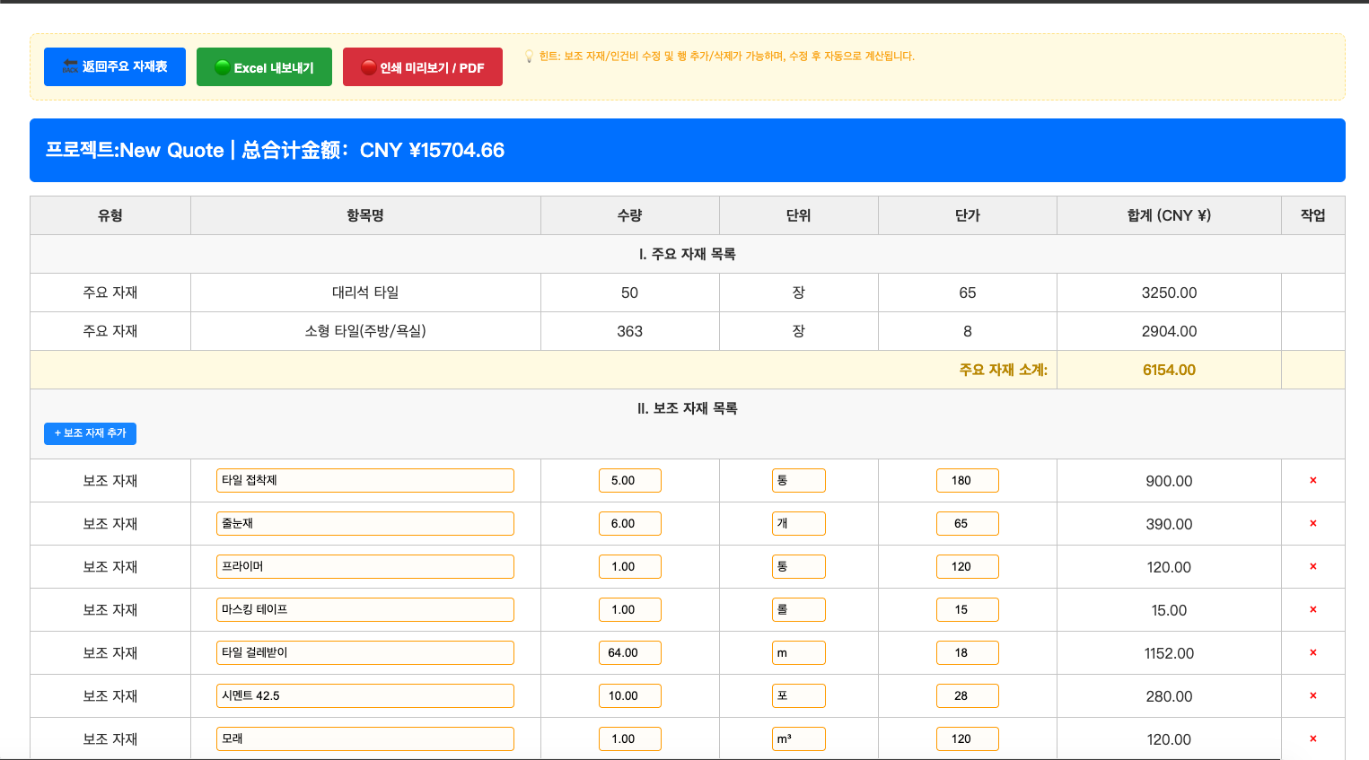1369x760 pixels.
Task: Click the subtotal value 6154.00
Action: tap(1169, 370)
